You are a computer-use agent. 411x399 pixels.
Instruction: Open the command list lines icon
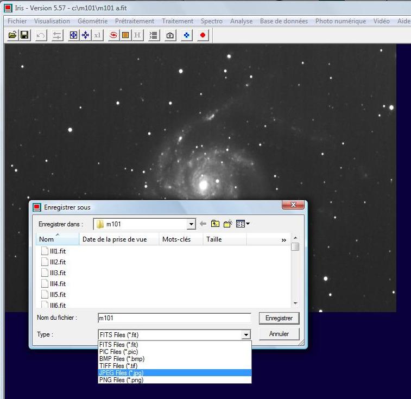154,35
